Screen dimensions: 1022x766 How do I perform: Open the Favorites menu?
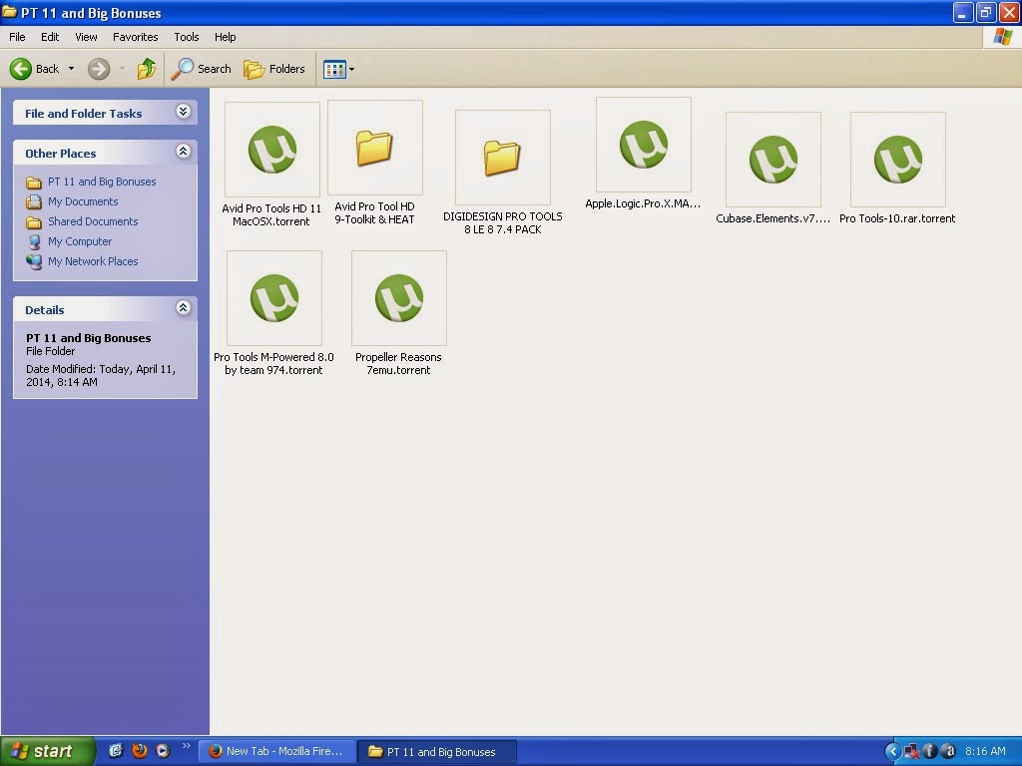tap(136, 37)
